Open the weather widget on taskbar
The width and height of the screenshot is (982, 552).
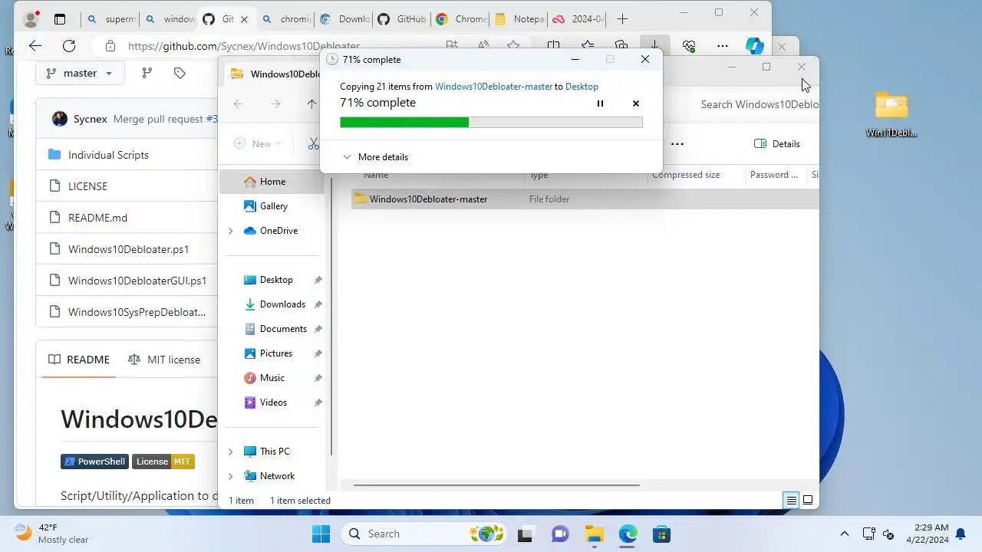52,534
